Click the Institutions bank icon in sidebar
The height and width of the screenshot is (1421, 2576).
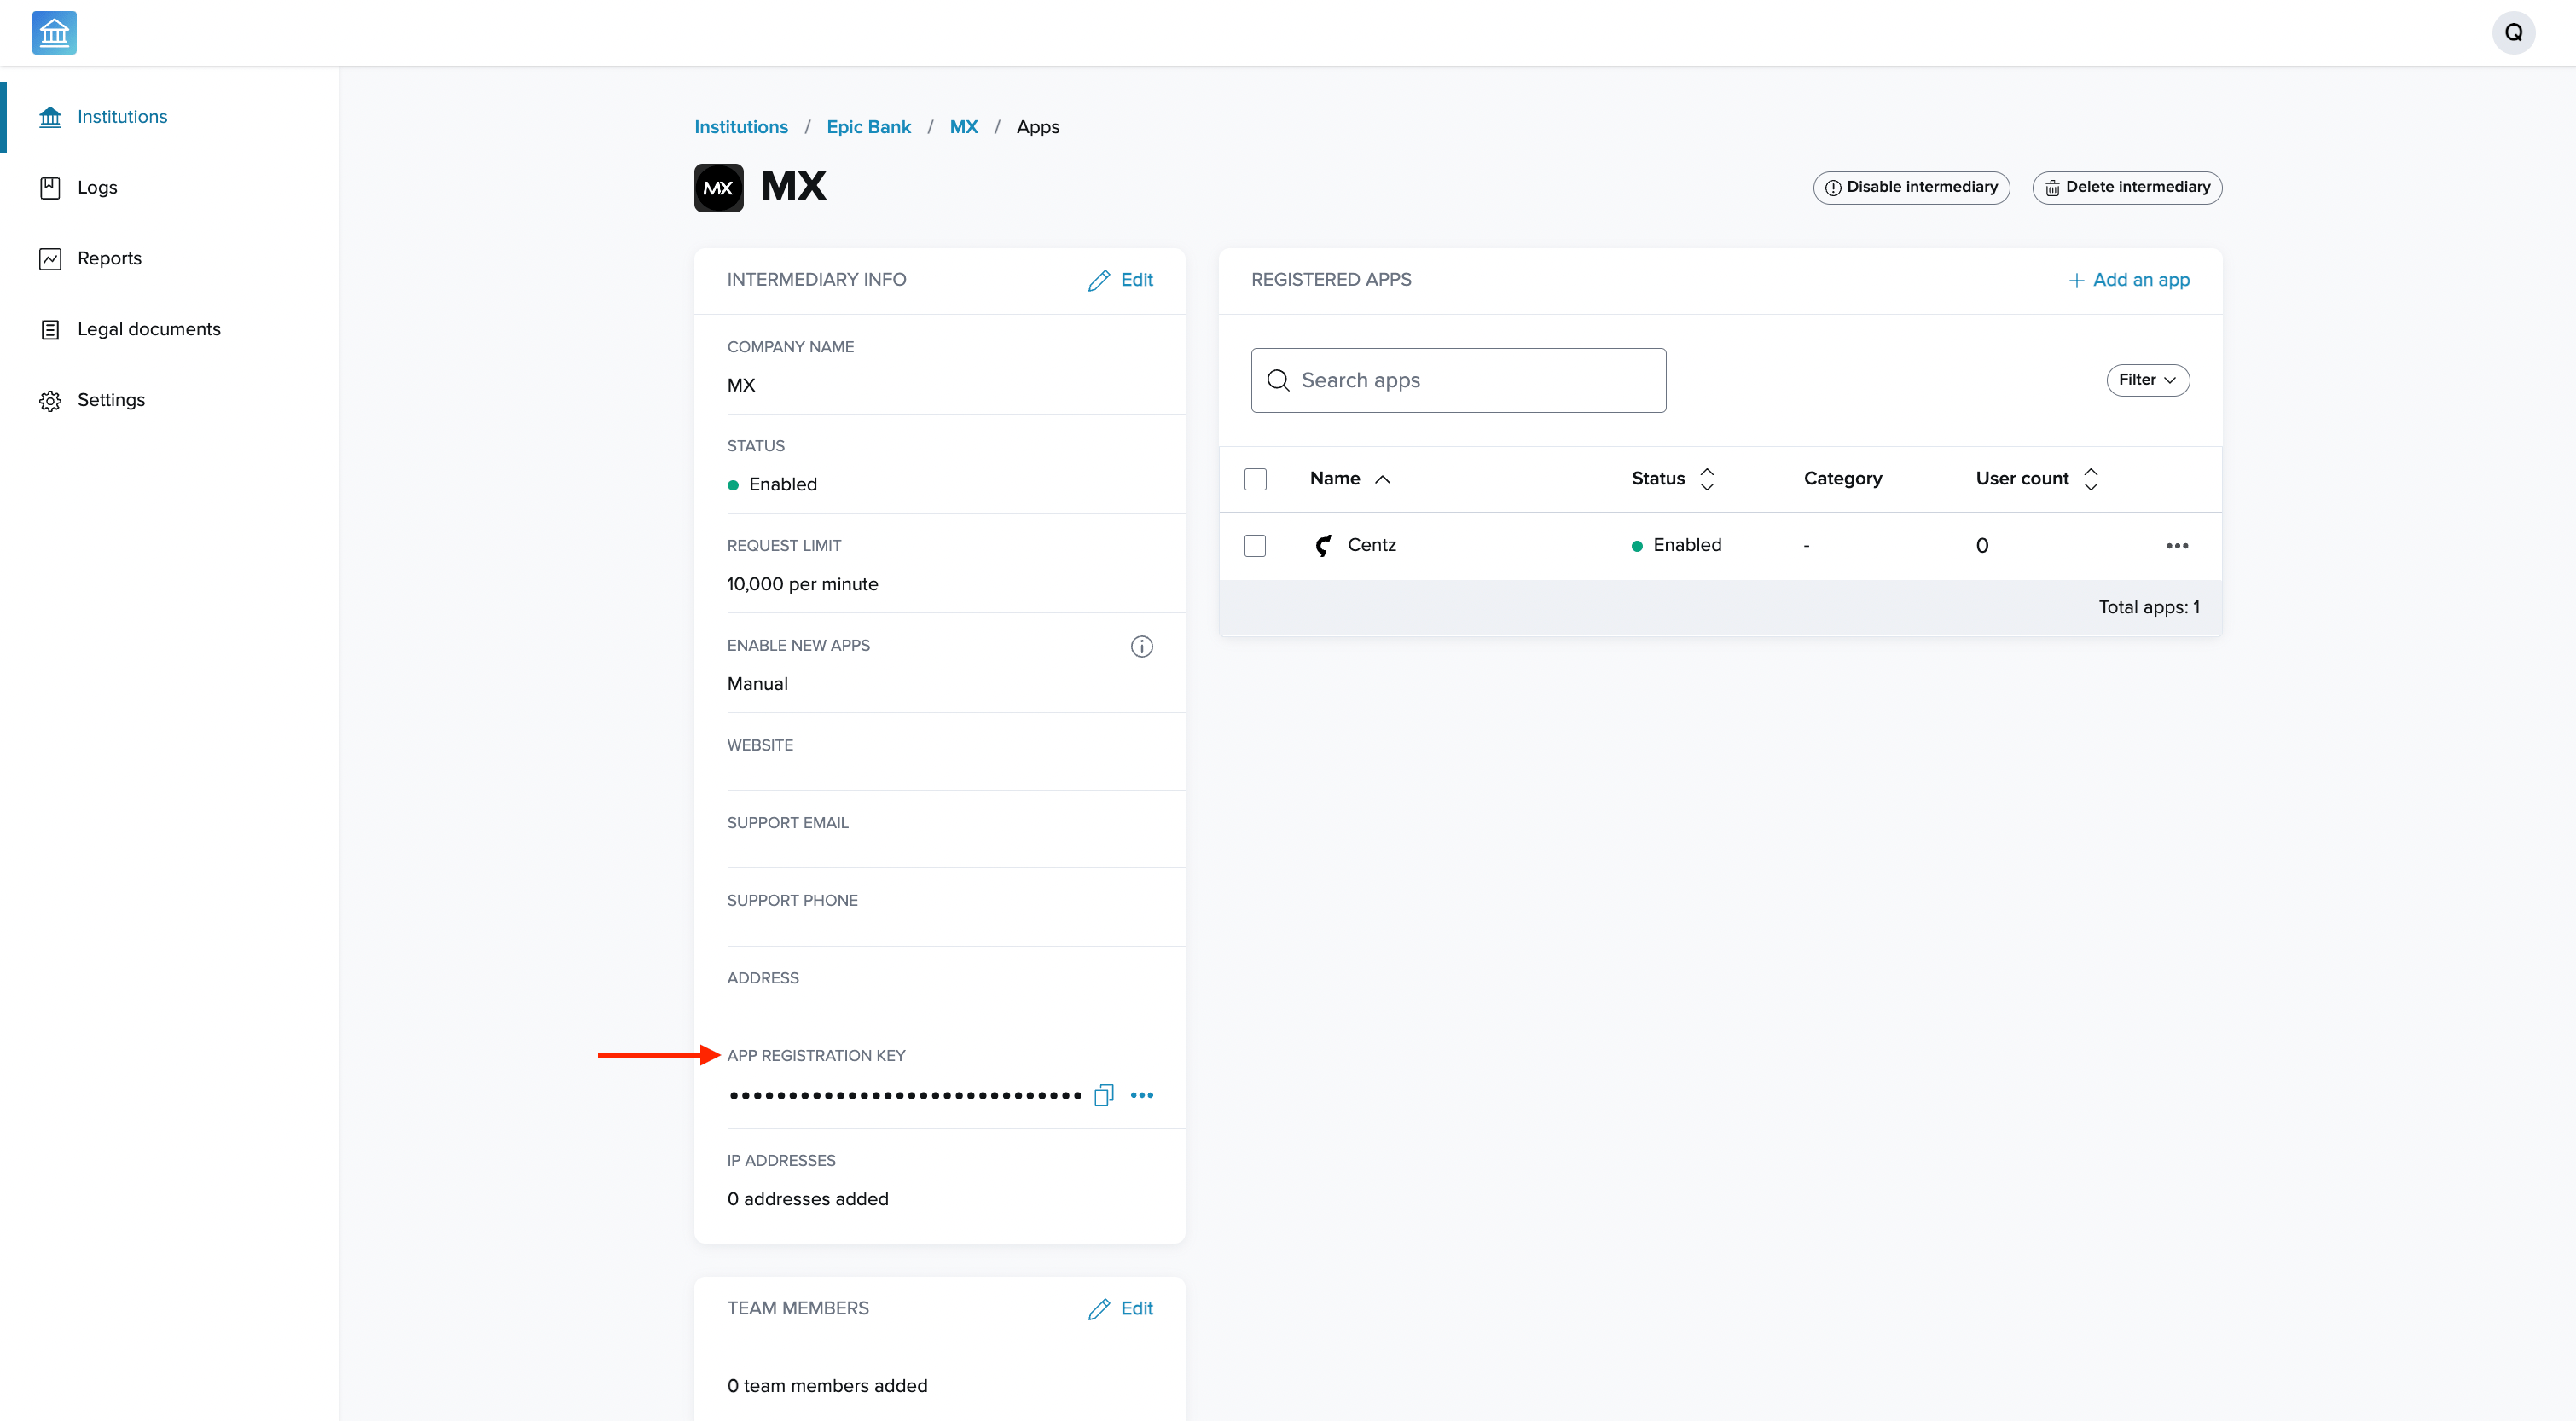(x=50, y=117)
